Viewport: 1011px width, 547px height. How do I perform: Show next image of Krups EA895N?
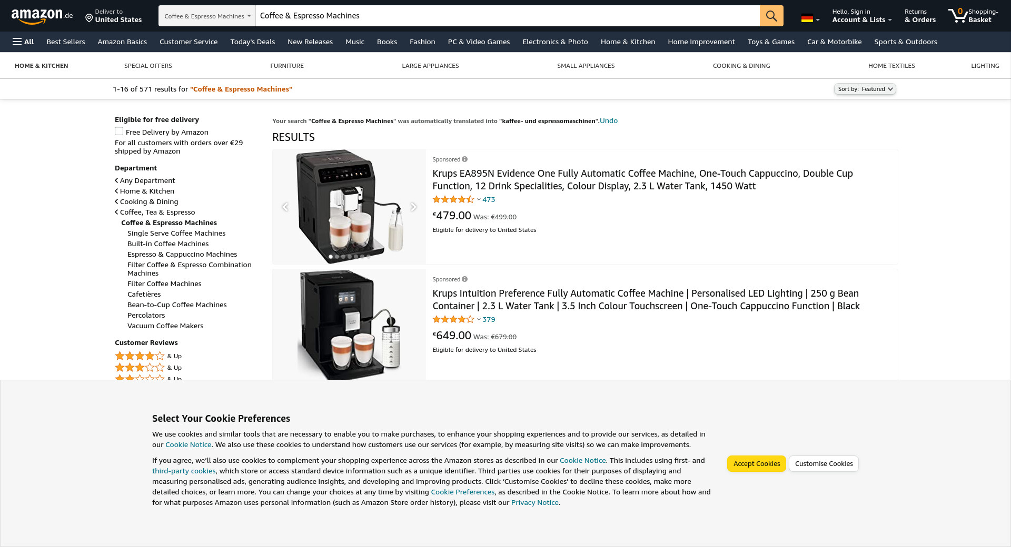pyautogui.click(x=413, y=207)
